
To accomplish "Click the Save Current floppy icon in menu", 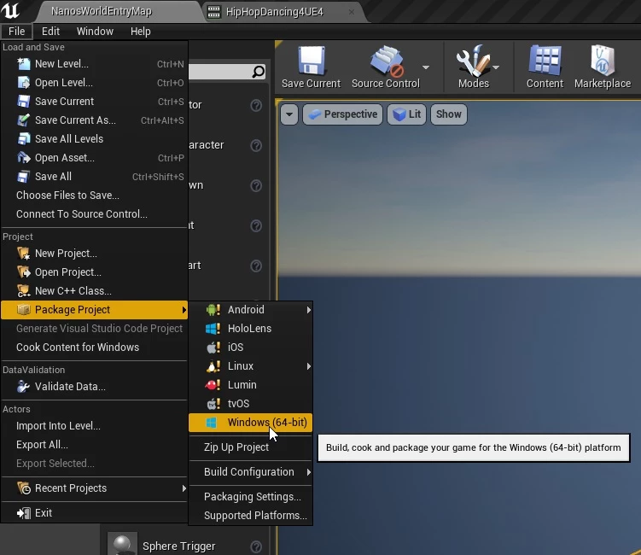I will [x=24, y=102].
